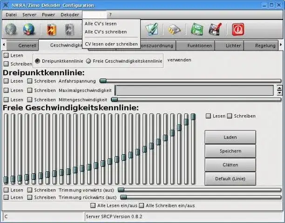Choose "Alle CV's lesen" from the open menu
This screenshot has width=285, height=223.
coord(111,24)
